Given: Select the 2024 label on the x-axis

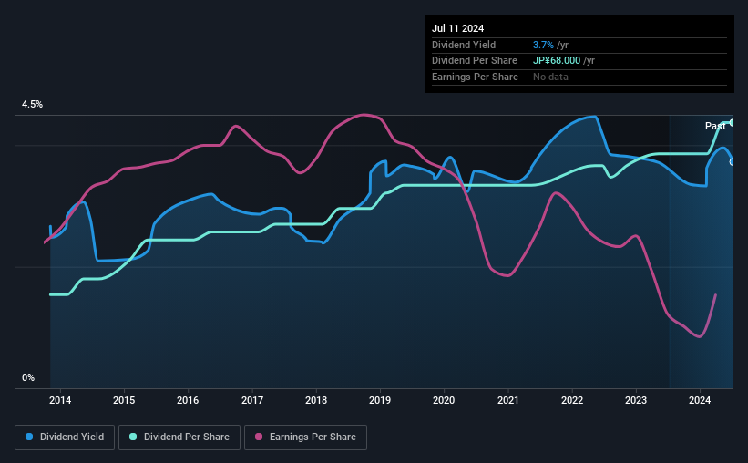Looking at the screenshot, I should (x=700, y=400).
